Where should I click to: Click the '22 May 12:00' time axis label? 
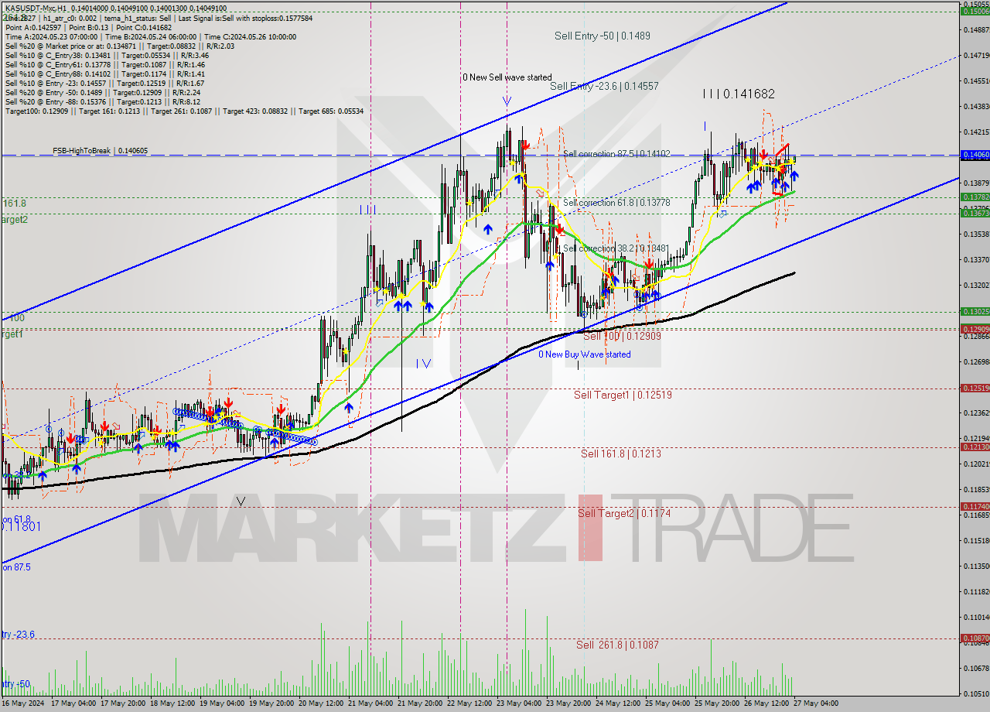click(469, 703)
